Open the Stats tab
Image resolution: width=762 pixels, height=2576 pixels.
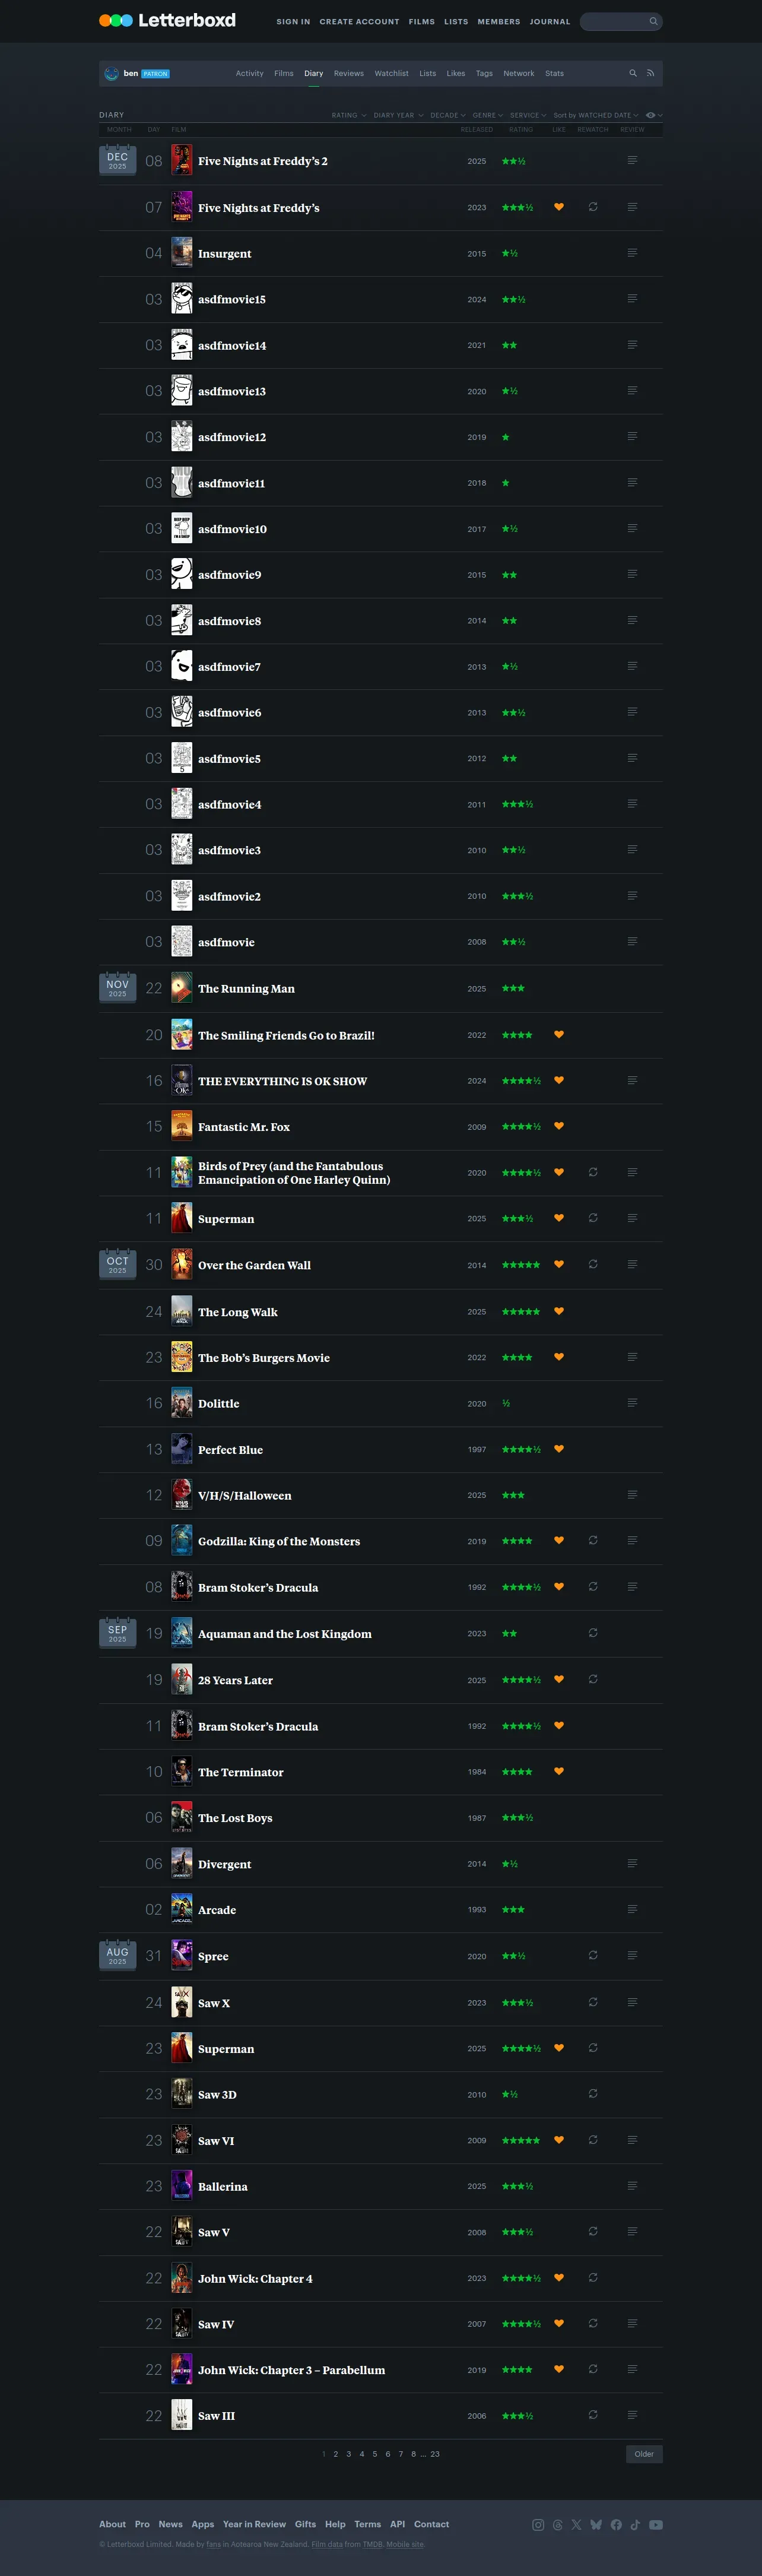(554, 73)
